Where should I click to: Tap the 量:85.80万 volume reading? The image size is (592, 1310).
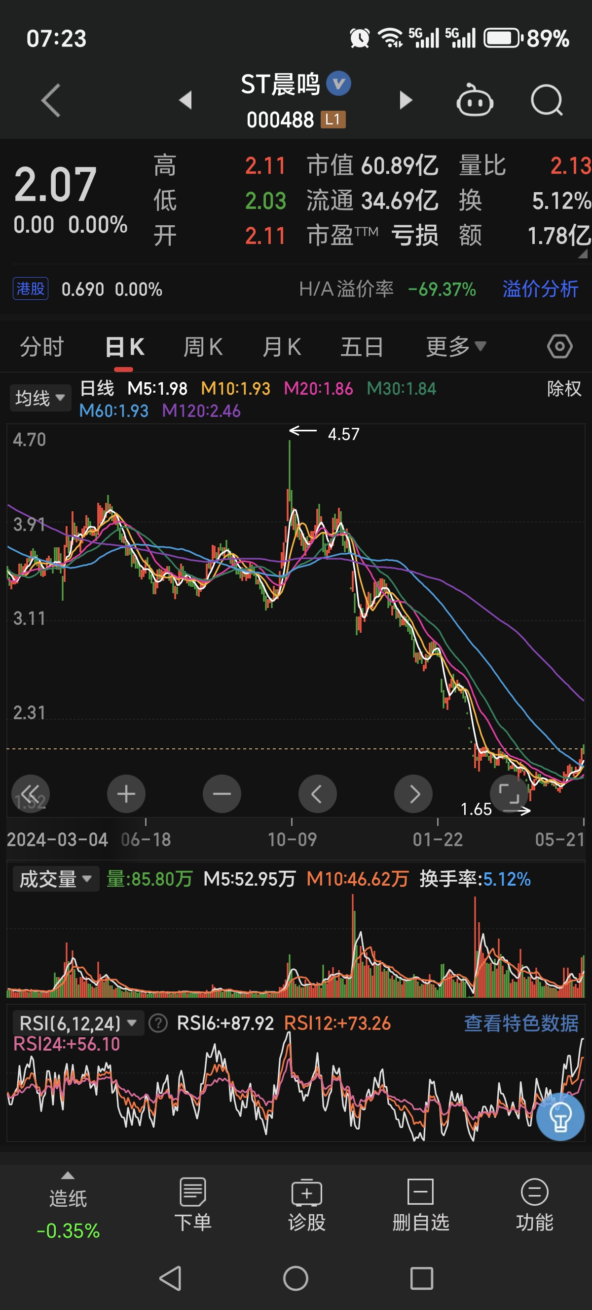tap(149, 879)
